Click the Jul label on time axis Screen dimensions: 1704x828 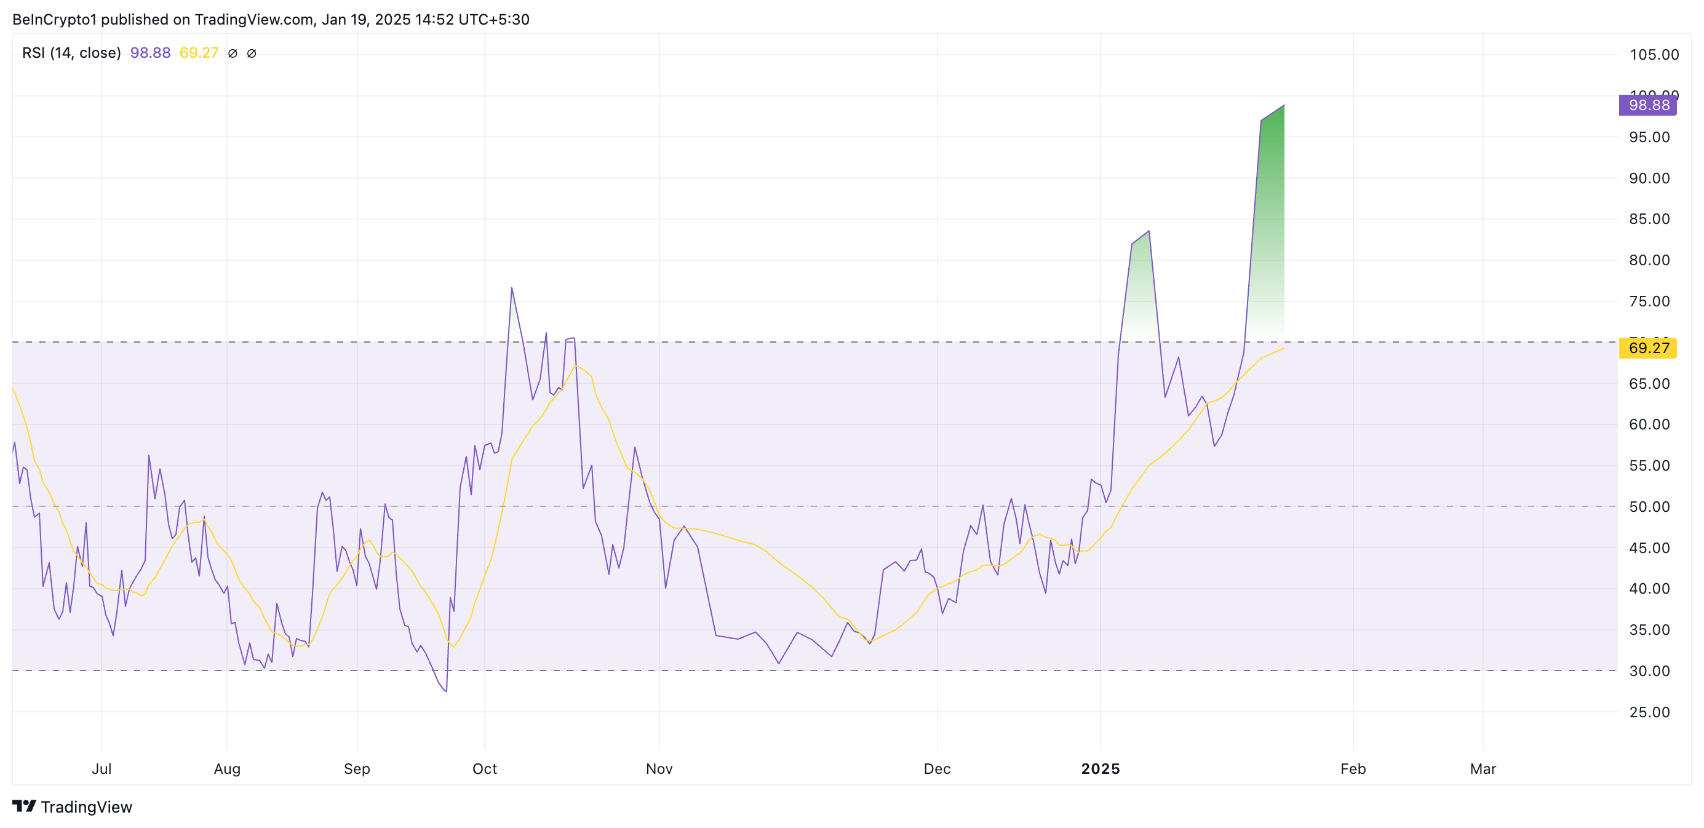click(102, 768)
